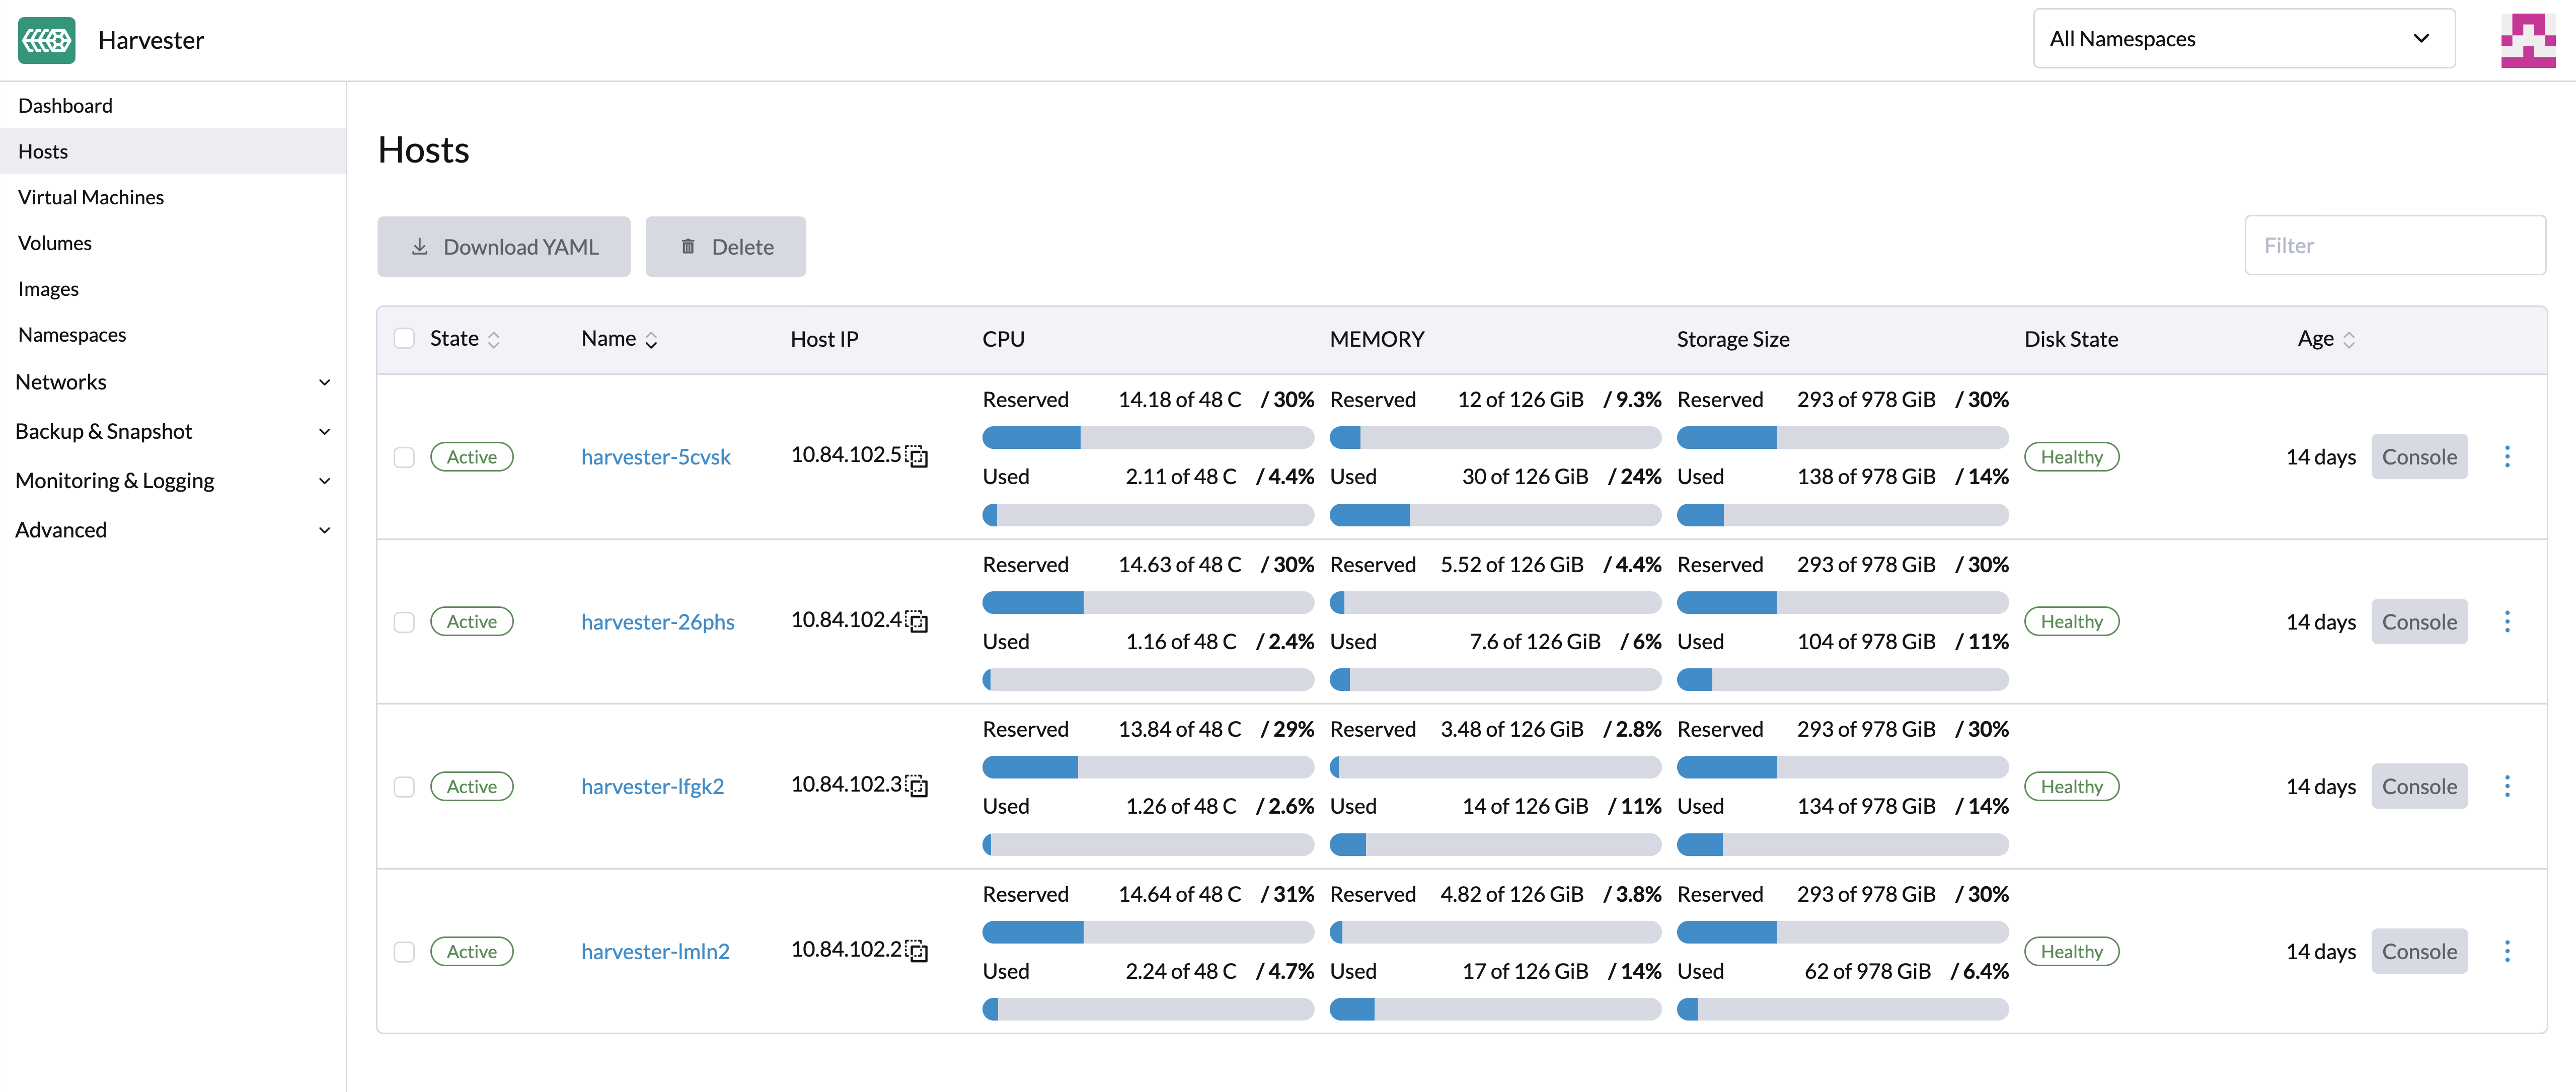Go to Virtual Machines page
Viewport: 2576px width, 1092px height.
point(91,197)
